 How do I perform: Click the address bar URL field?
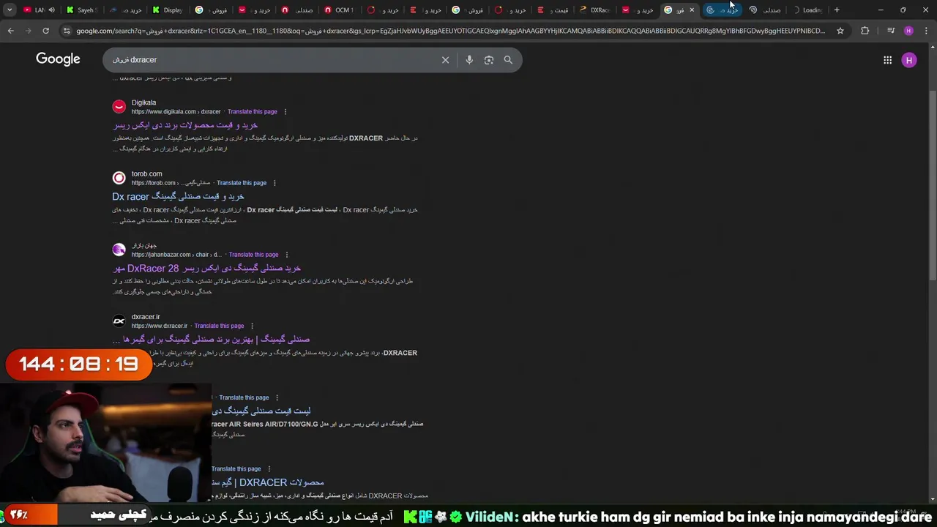click(x=450, y=31)
